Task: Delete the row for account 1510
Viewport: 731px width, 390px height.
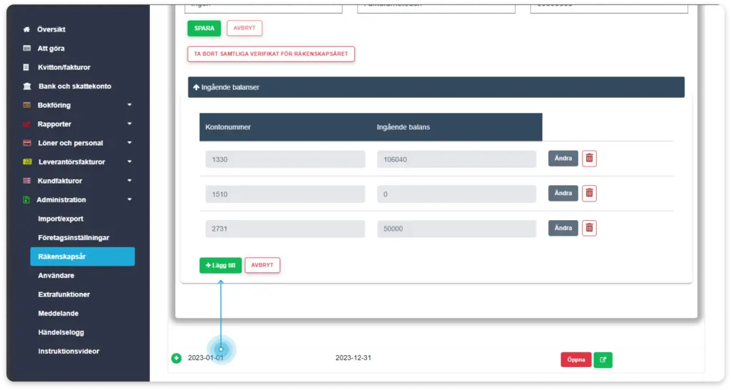Action: pyautogui.click(x=589, y=193)
